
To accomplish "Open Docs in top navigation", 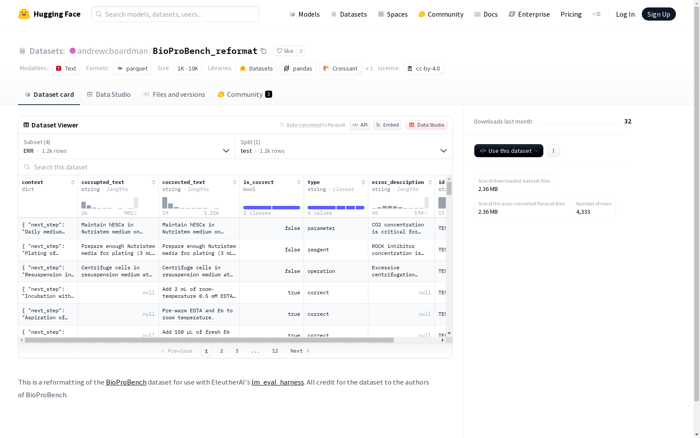I will (486, 14).
